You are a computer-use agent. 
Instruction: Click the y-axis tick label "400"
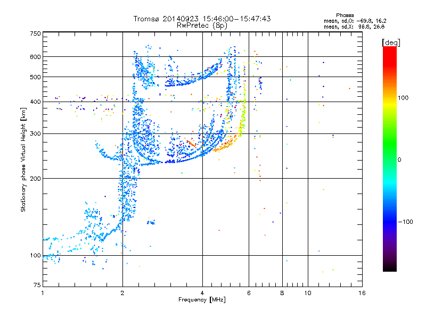click(35, 102)
